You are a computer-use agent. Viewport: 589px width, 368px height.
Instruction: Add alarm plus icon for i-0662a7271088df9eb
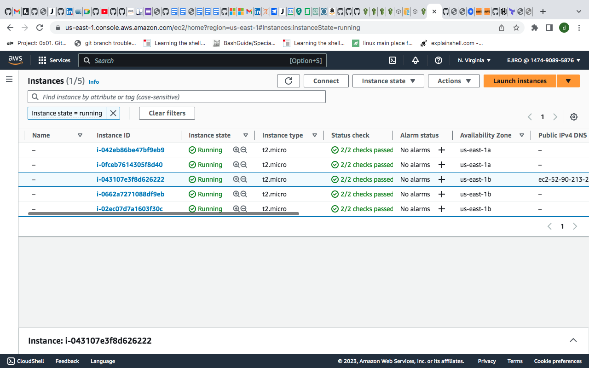coord(442,194)
